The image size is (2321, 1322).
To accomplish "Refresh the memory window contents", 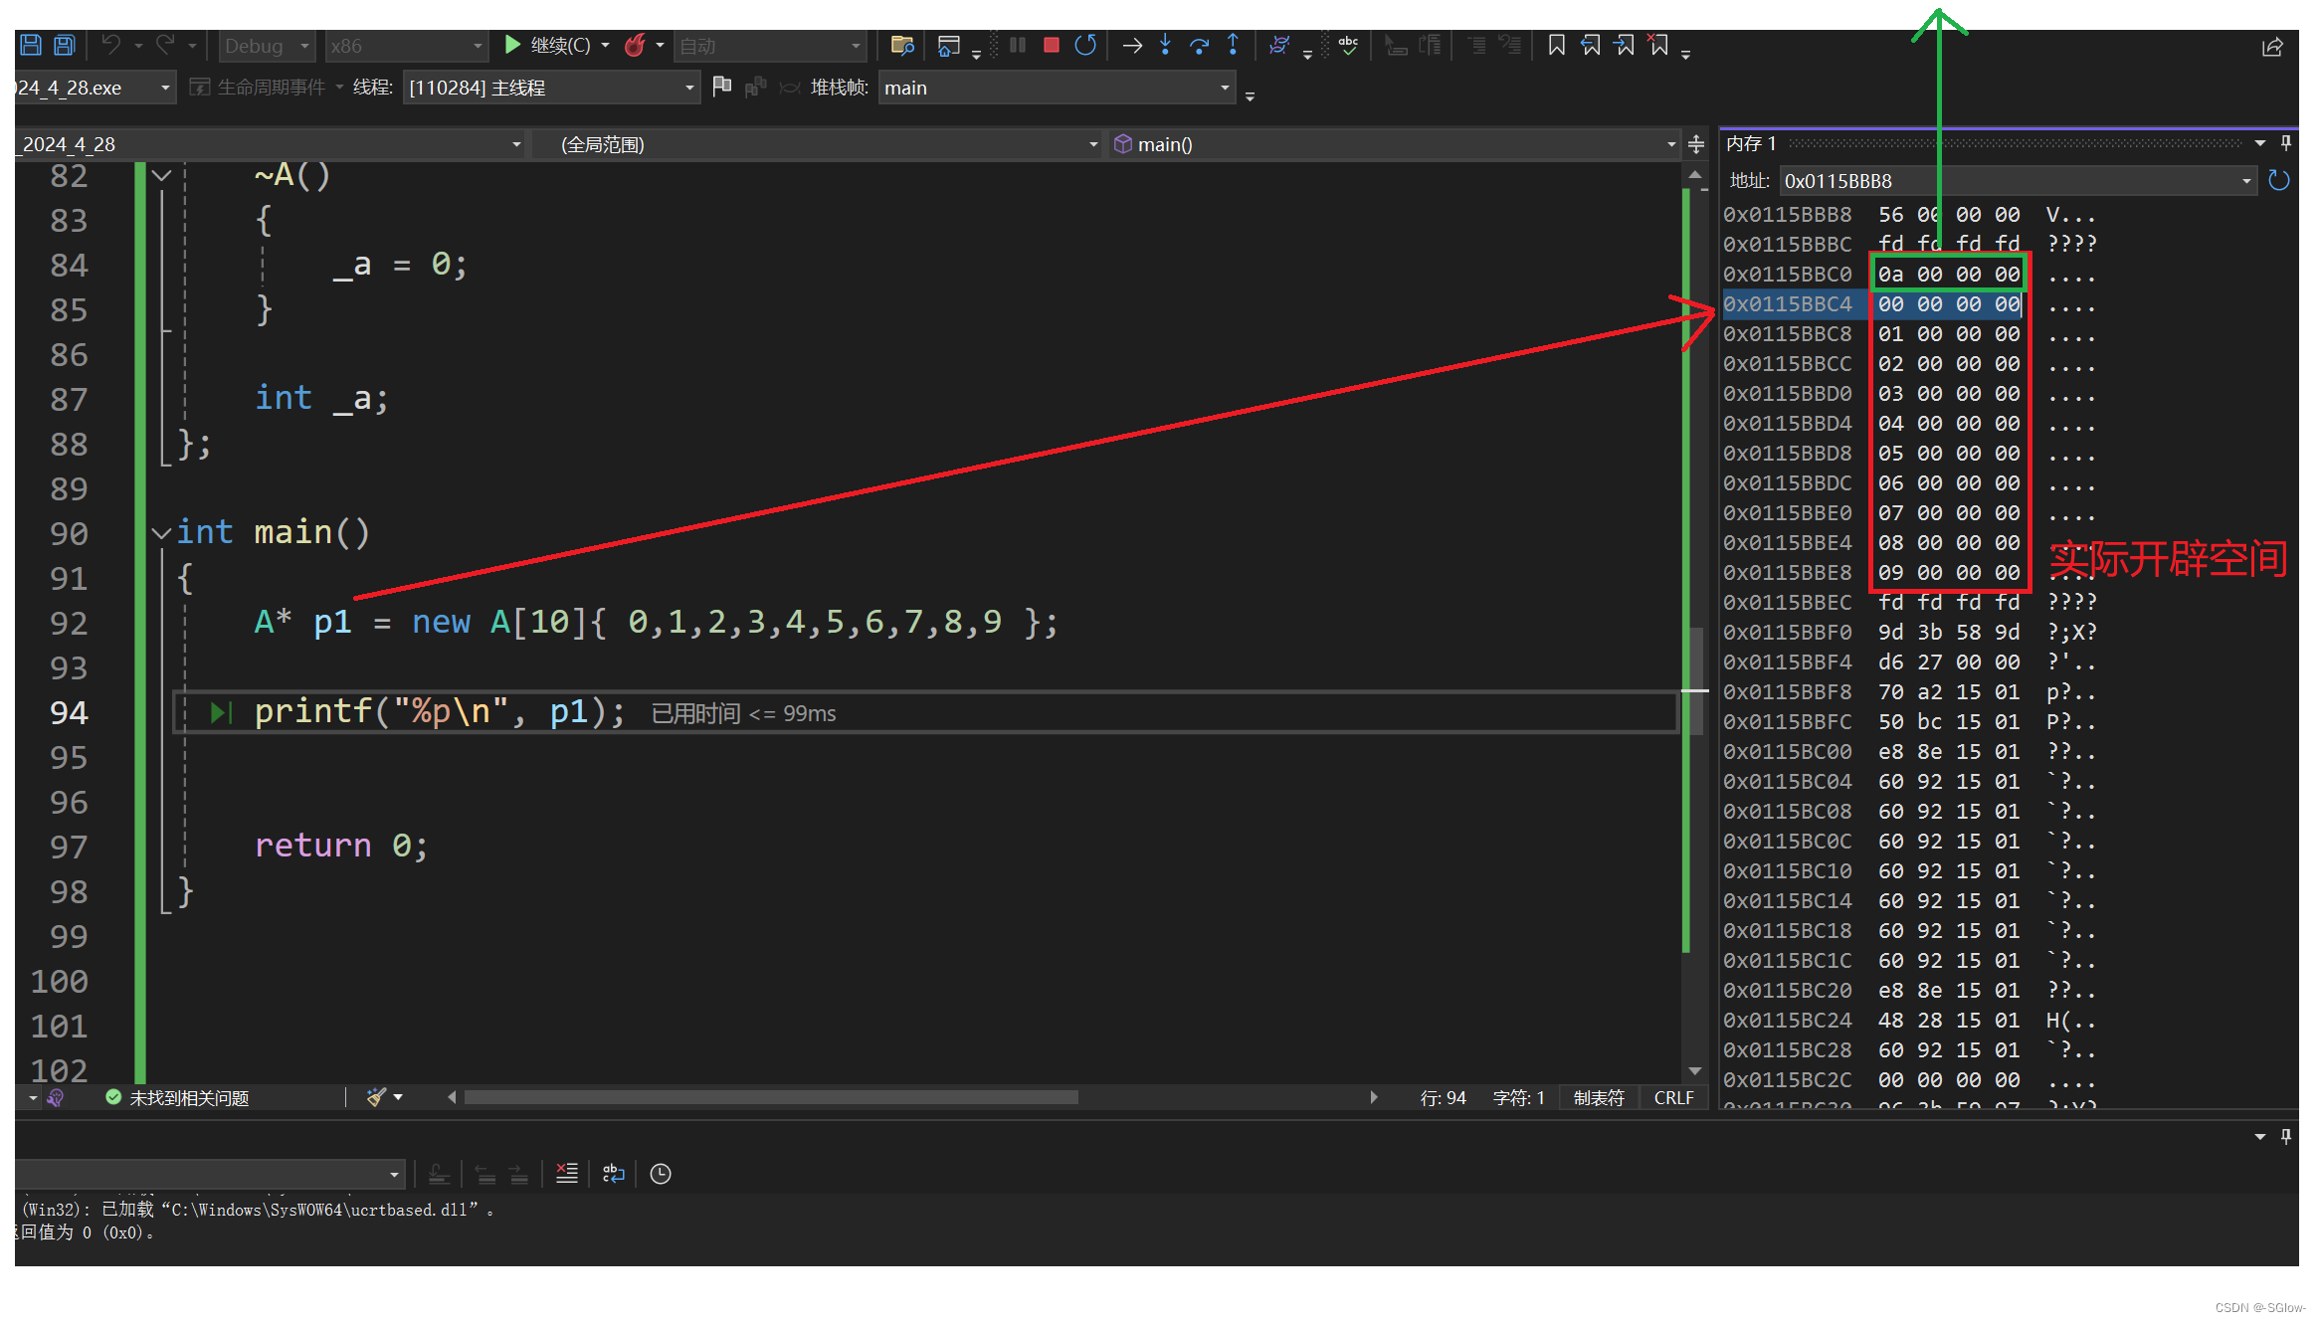I will [x=2279, y=181].
